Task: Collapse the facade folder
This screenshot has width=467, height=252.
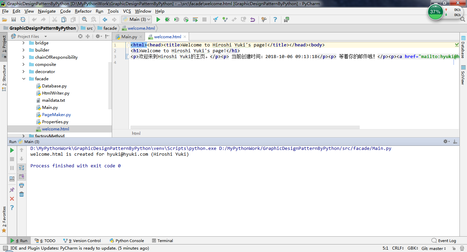Action: point(24,79)
